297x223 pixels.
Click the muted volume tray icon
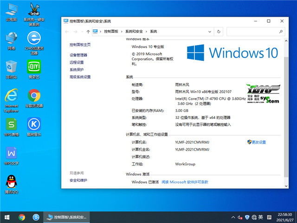coord(240,217)
